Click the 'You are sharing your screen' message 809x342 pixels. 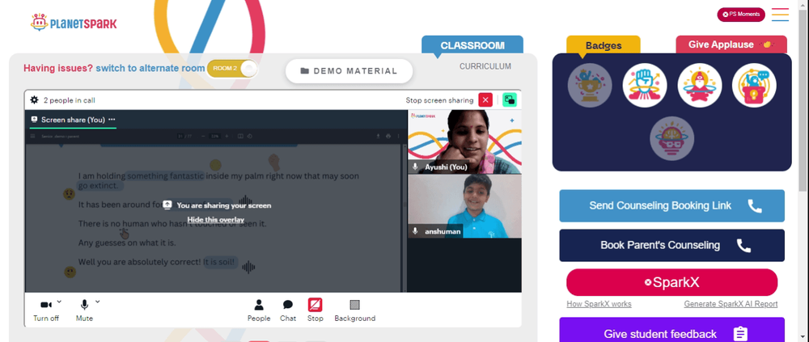(x=224, y=205)
